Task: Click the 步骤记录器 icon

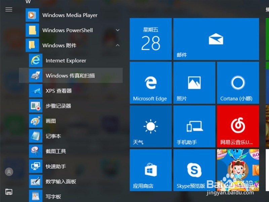Action: (36, 106)
